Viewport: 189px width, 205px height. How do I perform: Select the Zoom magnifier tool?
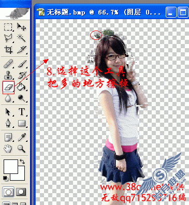[x=21, y=149]
